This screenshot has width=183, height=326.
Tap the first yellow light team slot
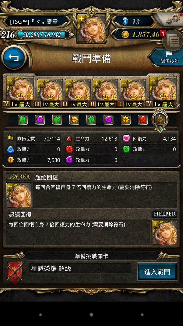pos(74,120)
